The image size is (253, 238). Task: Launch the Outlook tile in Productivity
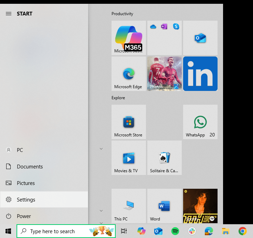pyautogui.click(x=200, y=38)
